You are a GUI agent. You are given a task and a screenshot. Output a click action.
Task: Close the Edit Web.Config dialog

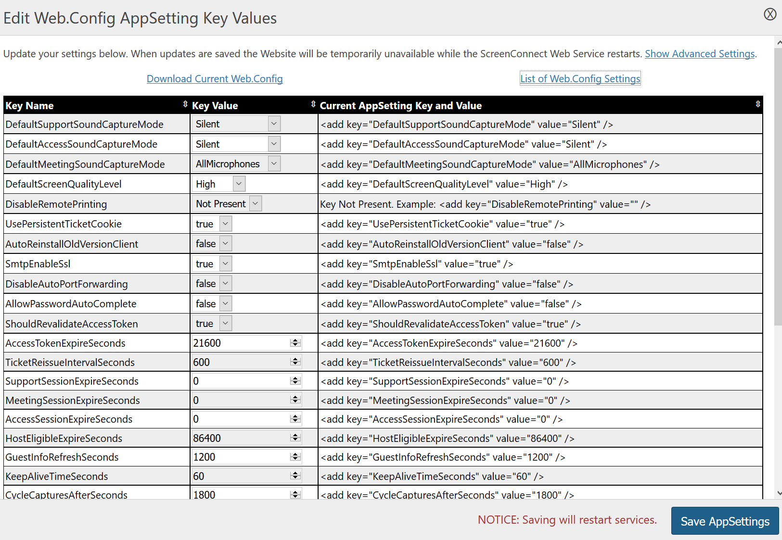pyautogui.click(x=770, y=14)
